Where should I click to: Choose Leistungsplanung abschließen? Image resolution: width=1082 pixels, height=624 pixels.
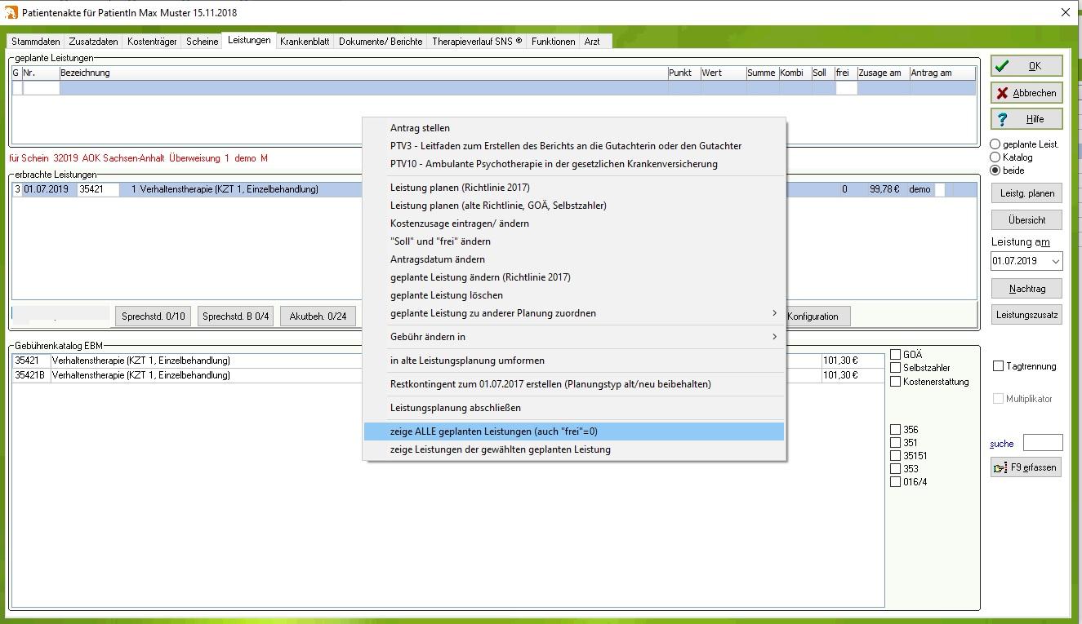click(574, 408)
